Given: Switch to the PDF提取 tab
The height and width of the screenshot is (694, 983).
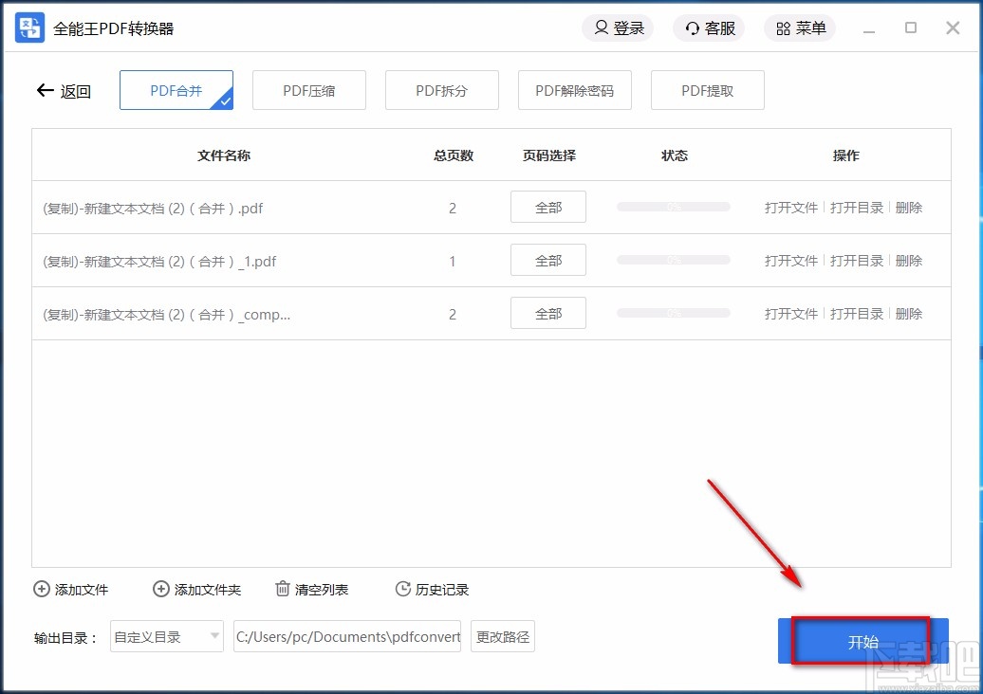Looking at the screenshot, I should 707,89.
